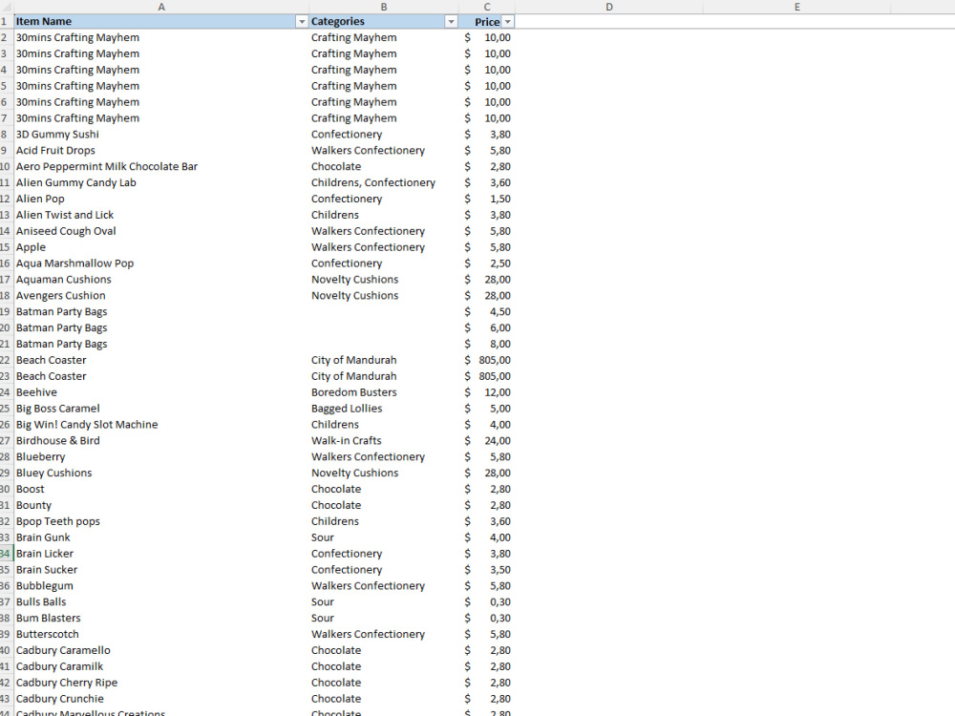
Task: Select 'Big Boss Caramel' cell
Action: pyautogui.click(x=161, y=409)
